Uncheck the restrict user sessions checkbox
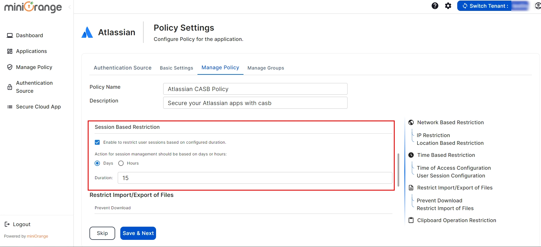The width and height of the screenshot is (541, 247). [97, 142]
